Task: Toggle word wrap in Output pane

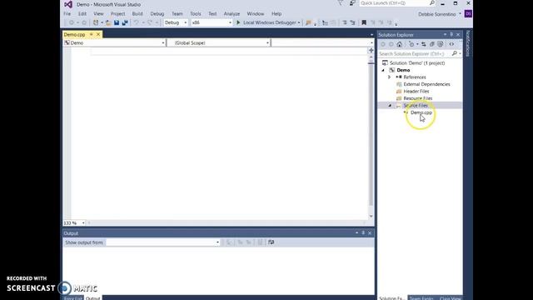Action: 271,242
